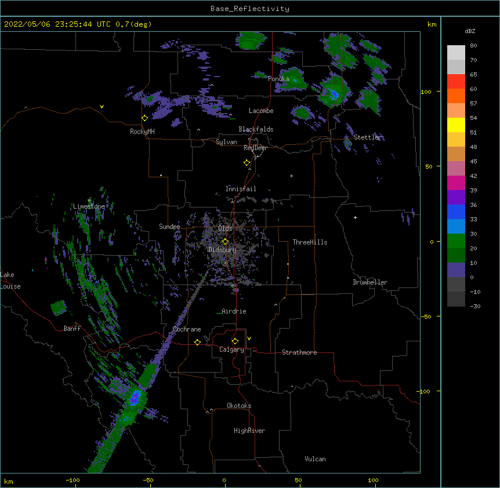The height and width of the screenshot is (488, 500).
Task: Click the blue storm cell east of Ponoka
Action: [x=334, y=94]
